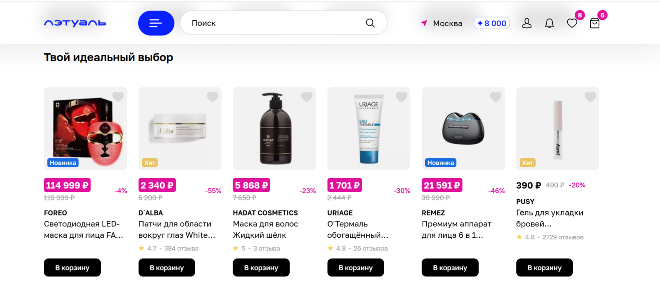
Task: Add HADAT hair mask to cart
Action: click(261, 267)
